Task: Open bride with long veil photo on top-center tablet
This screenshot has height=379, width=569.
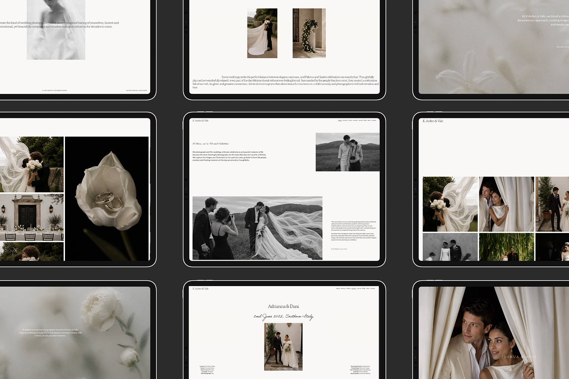Action: (x=262, y=33)
